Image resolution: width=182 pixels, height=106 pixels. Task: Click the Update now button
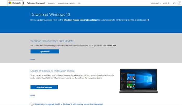[45, 51]
